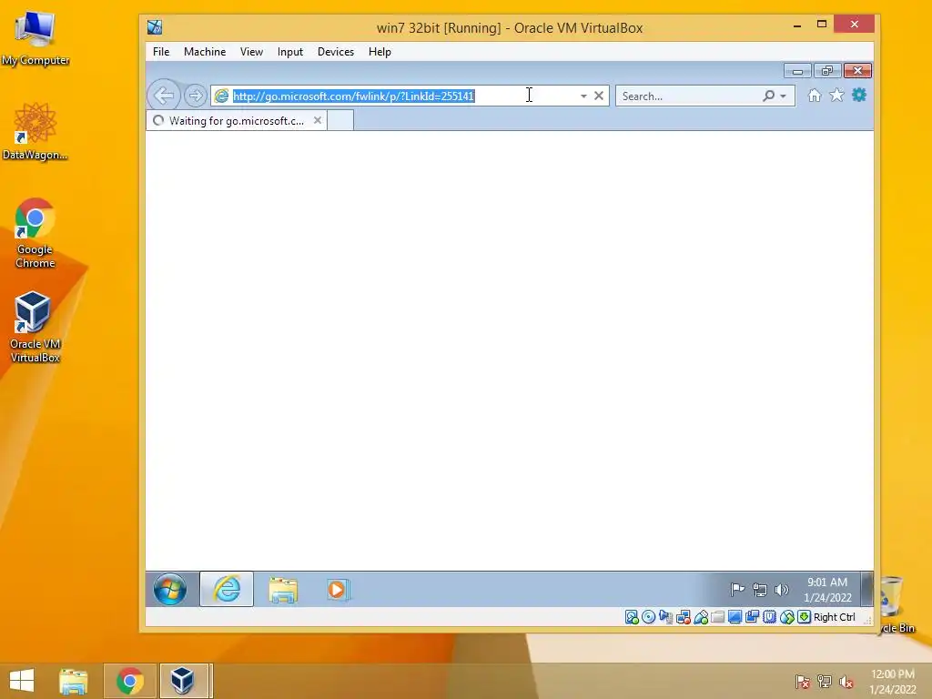Click the Internet Explorer back arrow
This screenshot has height=699, width=932.
tap(164, 95)
